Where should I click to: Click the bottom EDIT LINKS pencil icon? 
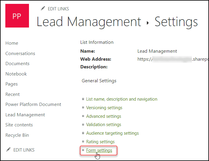[8, 149]
